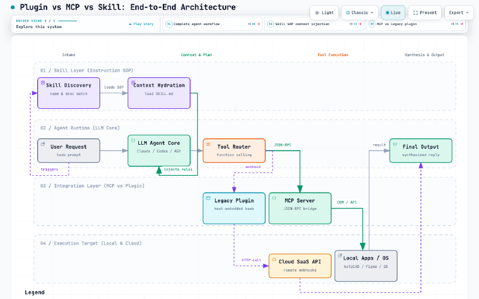Click the Context & Plan column header
The width and height of the screenshot is (479, 299).
196,55
